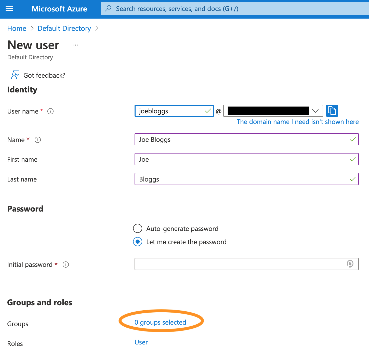The width and height of the screenshot is (369, 347).
Task: Click the Initial password input field
Action: 240,264
